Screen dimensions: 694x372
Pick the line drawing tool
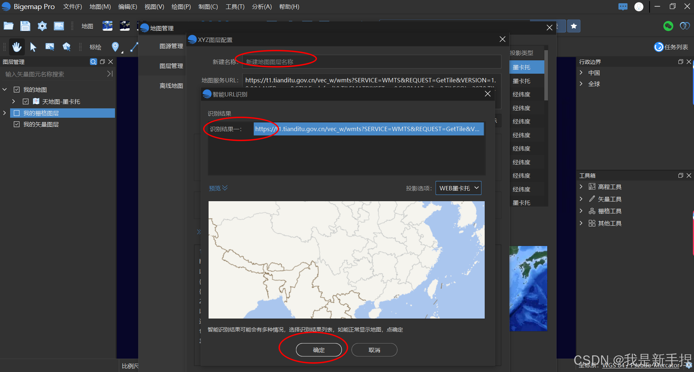(134, 47)
